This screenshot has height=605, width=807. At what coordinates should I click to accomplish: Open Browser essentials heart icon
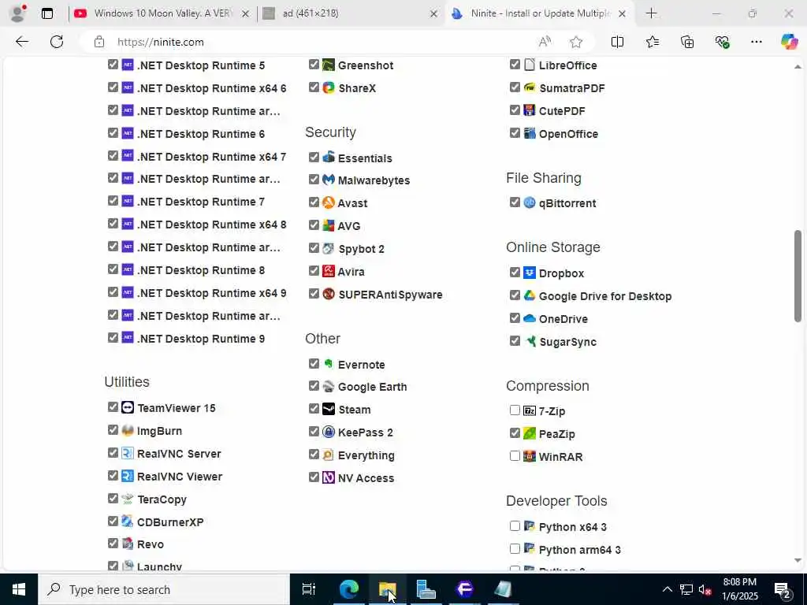pos(722,42)
